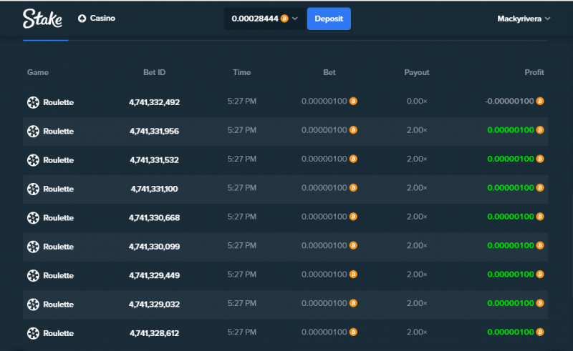Screen dimensions: 573x351
Task: Click the bitcoin profit icon on the first row
Action: [x=540, y=101]
